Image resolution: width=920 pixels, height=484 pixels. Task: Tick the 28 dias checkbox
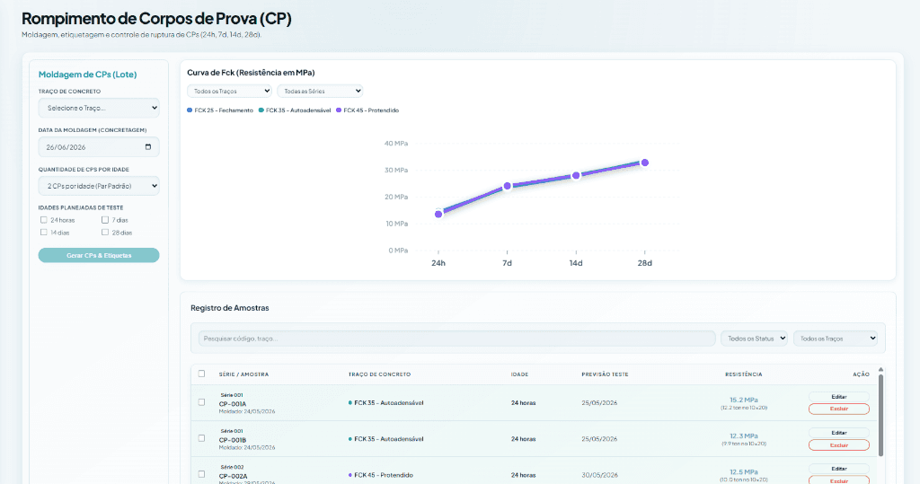click(x=105, y=233)
